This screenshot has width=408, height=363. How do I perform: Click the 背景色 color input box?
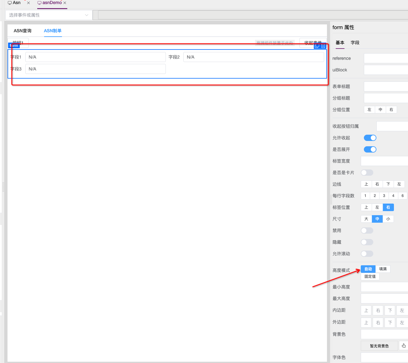pyautogui.click(x=384, y=334)
